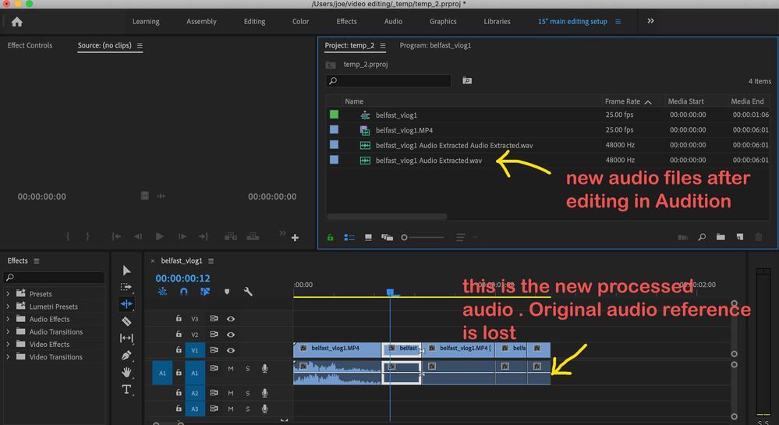Show overflow workspaces chevron
The height and width of the screenshot is (425, 779).
point(650,21)
